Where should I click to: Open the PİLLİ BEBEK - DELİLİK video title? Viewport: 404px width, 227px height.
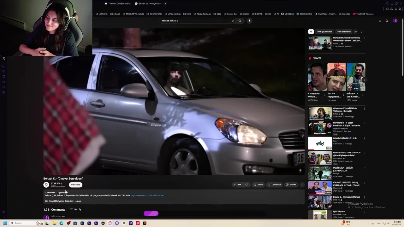[x=343, y=169]
